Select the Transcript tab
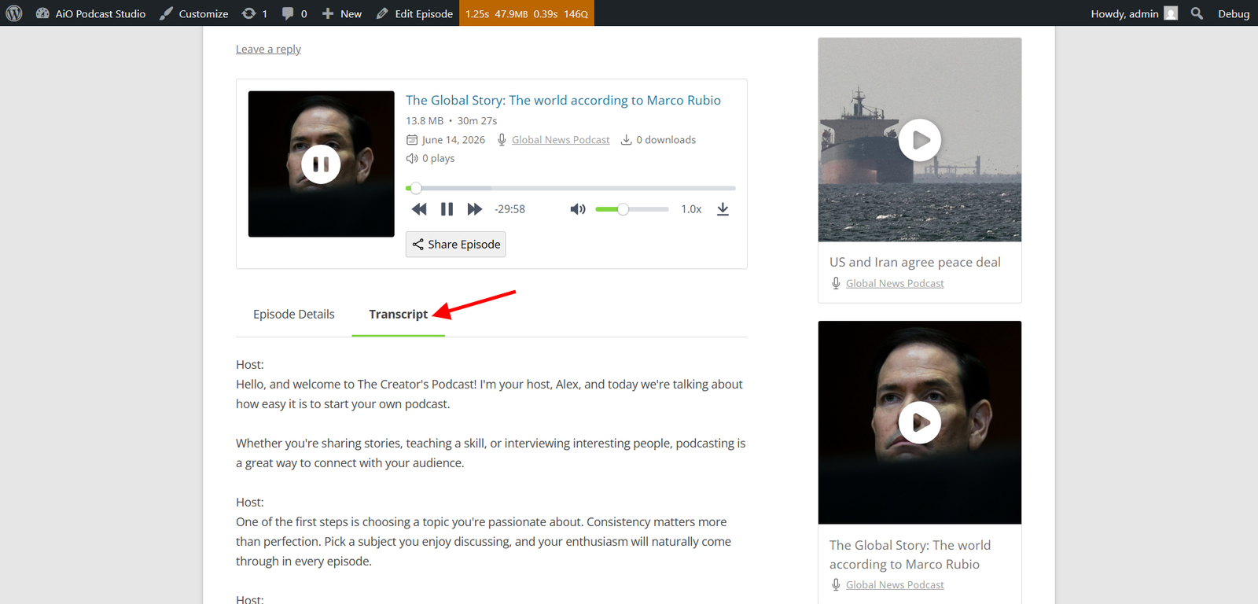The image size is (1258, 604). (x=399, y=314)
